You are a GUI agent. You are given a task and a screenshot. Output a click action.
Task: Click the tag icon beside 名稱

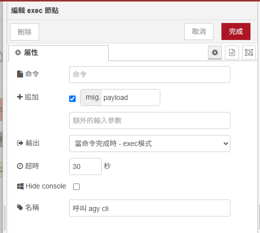tap(20, 207)
